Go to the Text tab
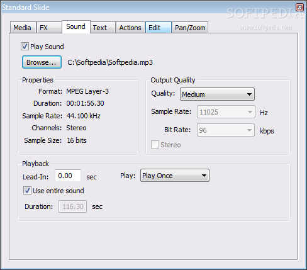307x270 pixels. pos(103,28)
